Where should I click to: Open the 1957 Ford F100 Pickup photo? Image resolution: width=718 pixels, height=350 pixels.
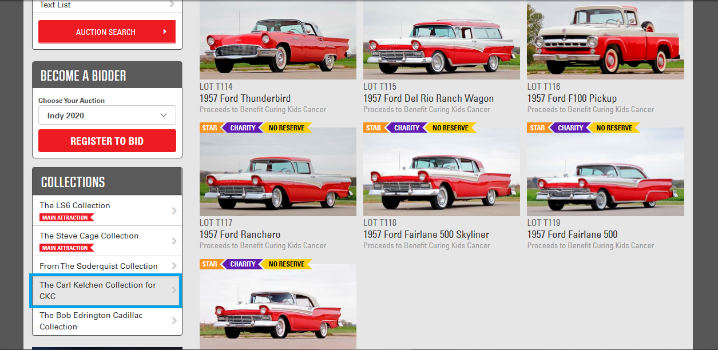[605, 39]
